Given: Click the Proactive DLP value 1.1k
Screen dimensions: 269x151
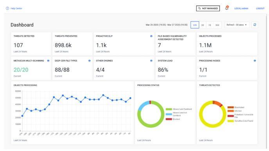Looking at the screenshot, I should tap(101, 45).
